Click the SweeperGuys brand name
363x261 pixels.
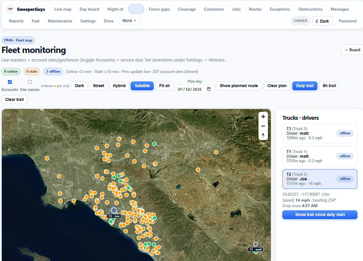pos(31,9)
